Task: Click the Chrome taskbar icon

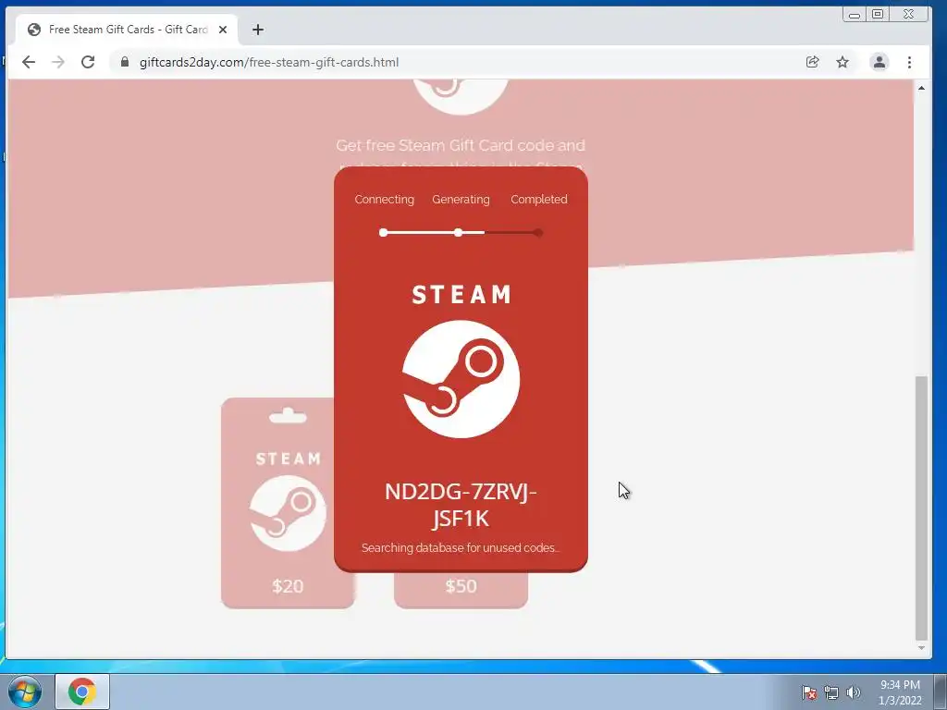Action: 82,692
